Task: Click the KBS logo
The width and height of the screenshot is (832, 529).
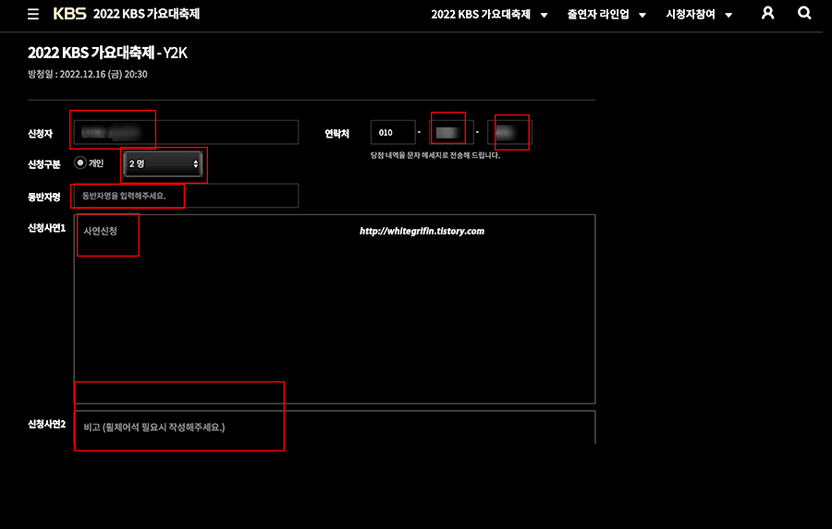Action: pos(69,14)
